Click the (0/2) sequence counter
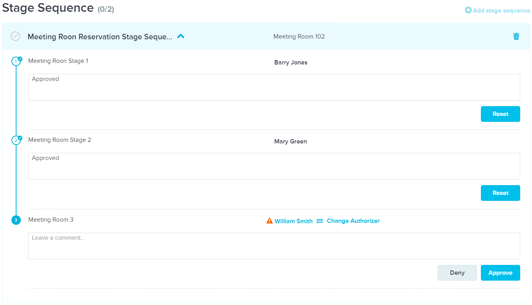Viewport: 532px width, 305px height. (106, 9)
